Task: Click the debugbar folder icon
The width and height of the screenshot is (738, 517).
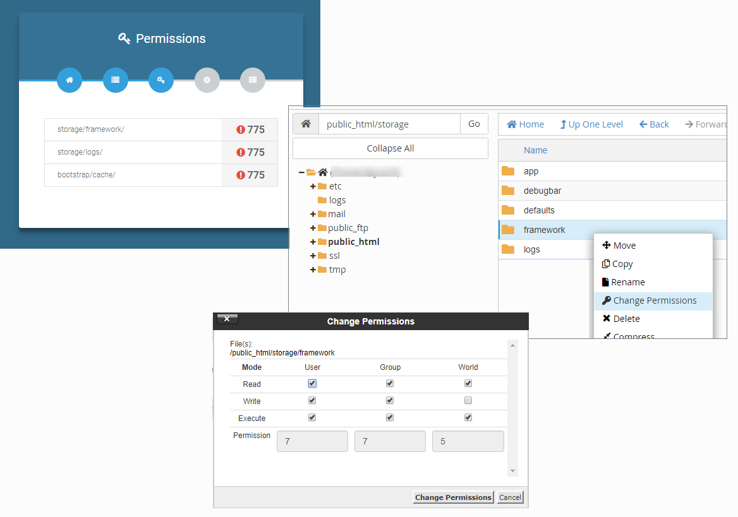Action: point(508,191)
